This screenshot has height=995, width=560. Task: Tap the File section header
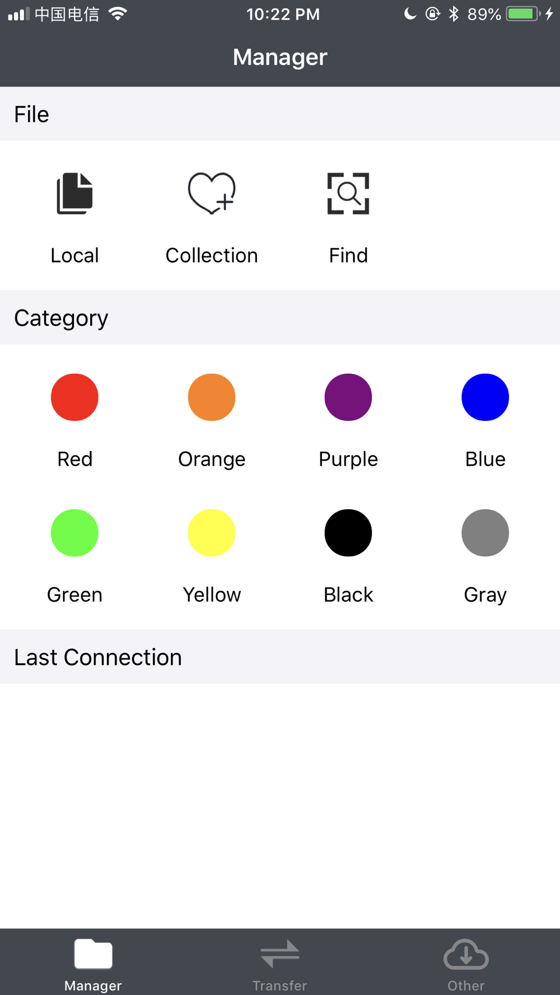tap(280, 114)
